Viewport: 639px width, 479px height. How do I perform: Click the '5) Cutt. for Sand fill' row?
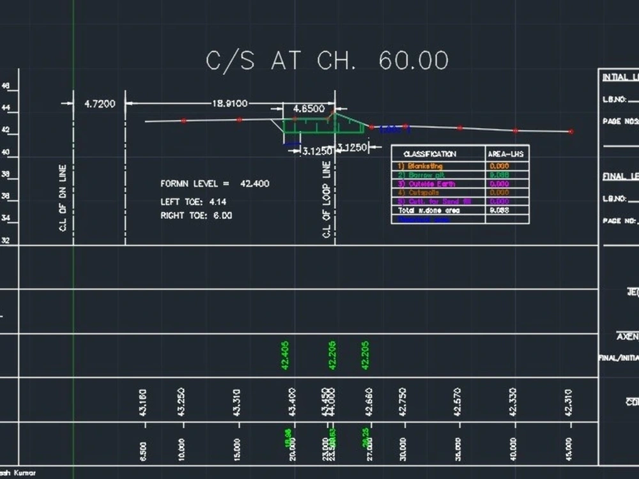tap(435, 201)
